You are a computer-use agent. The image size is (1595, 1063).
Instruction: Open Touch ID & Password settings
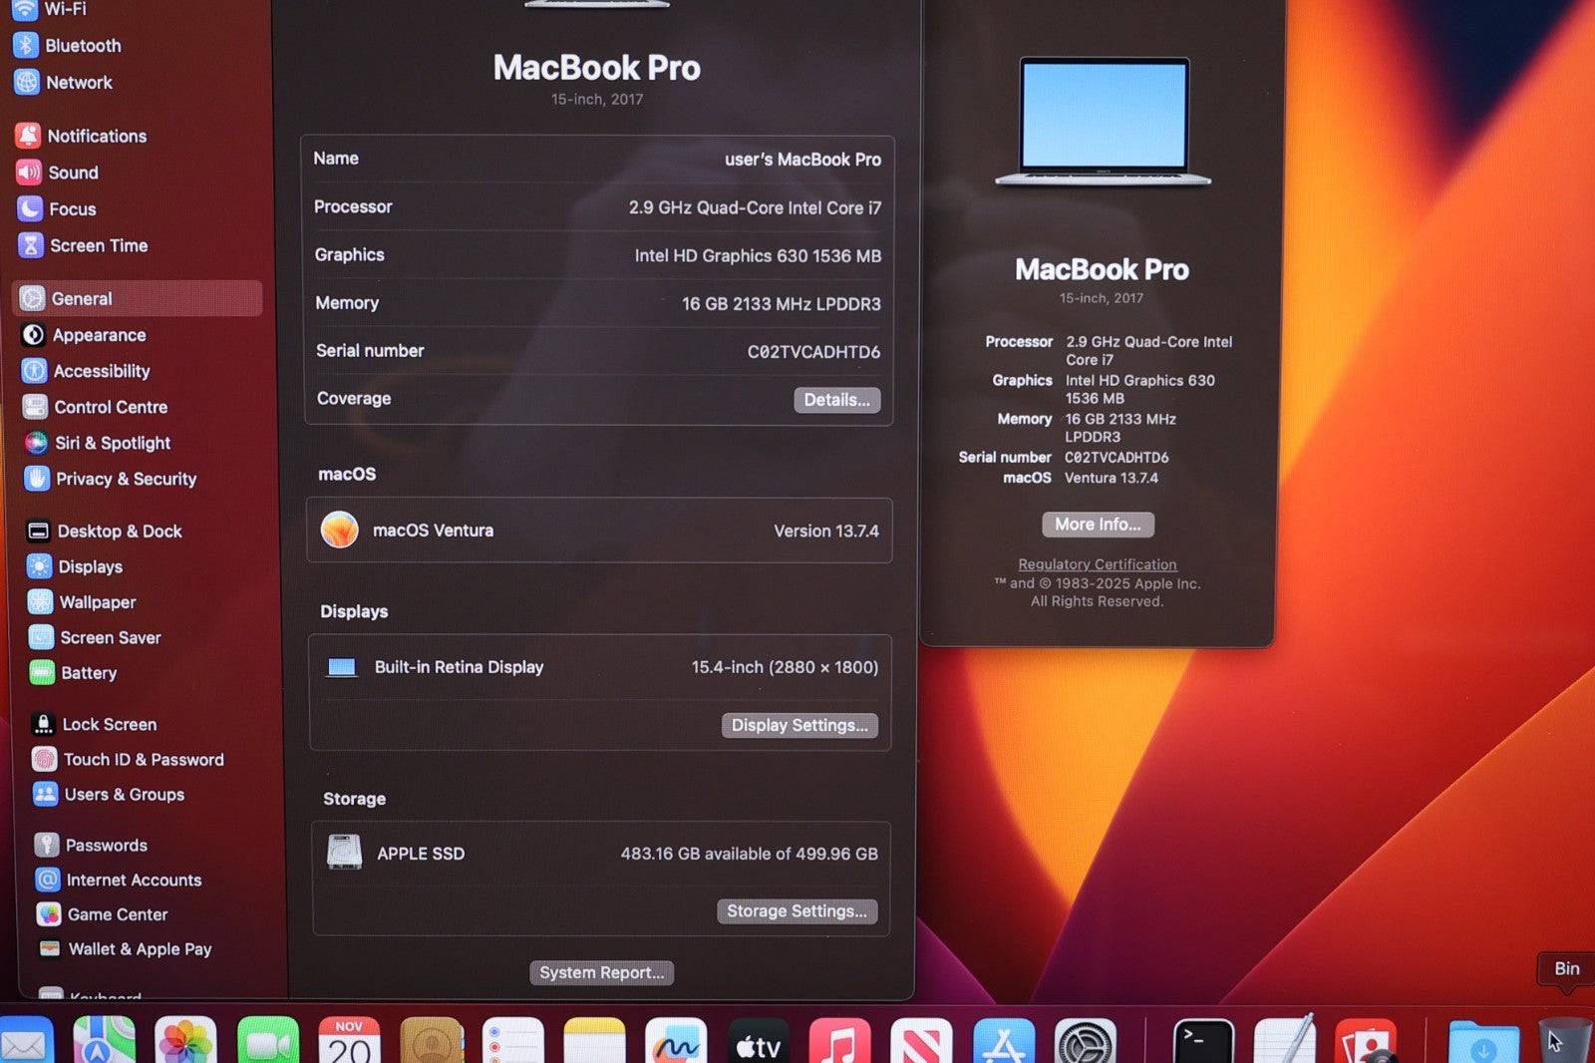pyautogui.click(x=143, y=760)
